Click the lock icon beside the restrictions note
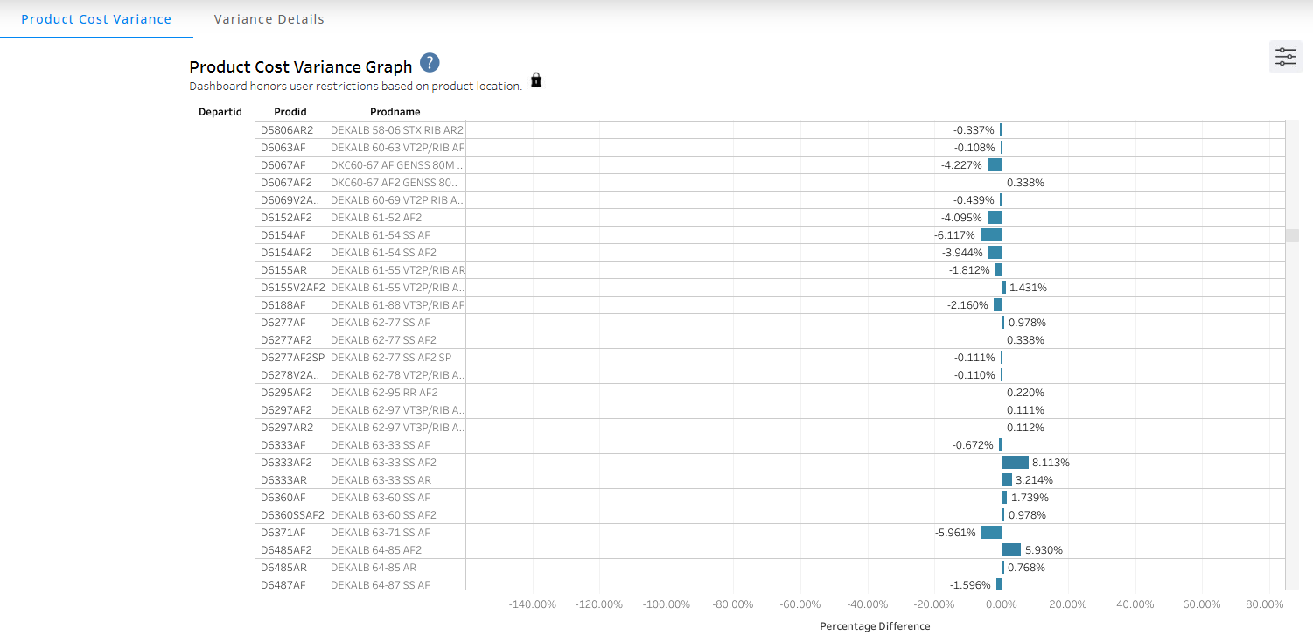Screen dimensions: 1313x642 536,80
